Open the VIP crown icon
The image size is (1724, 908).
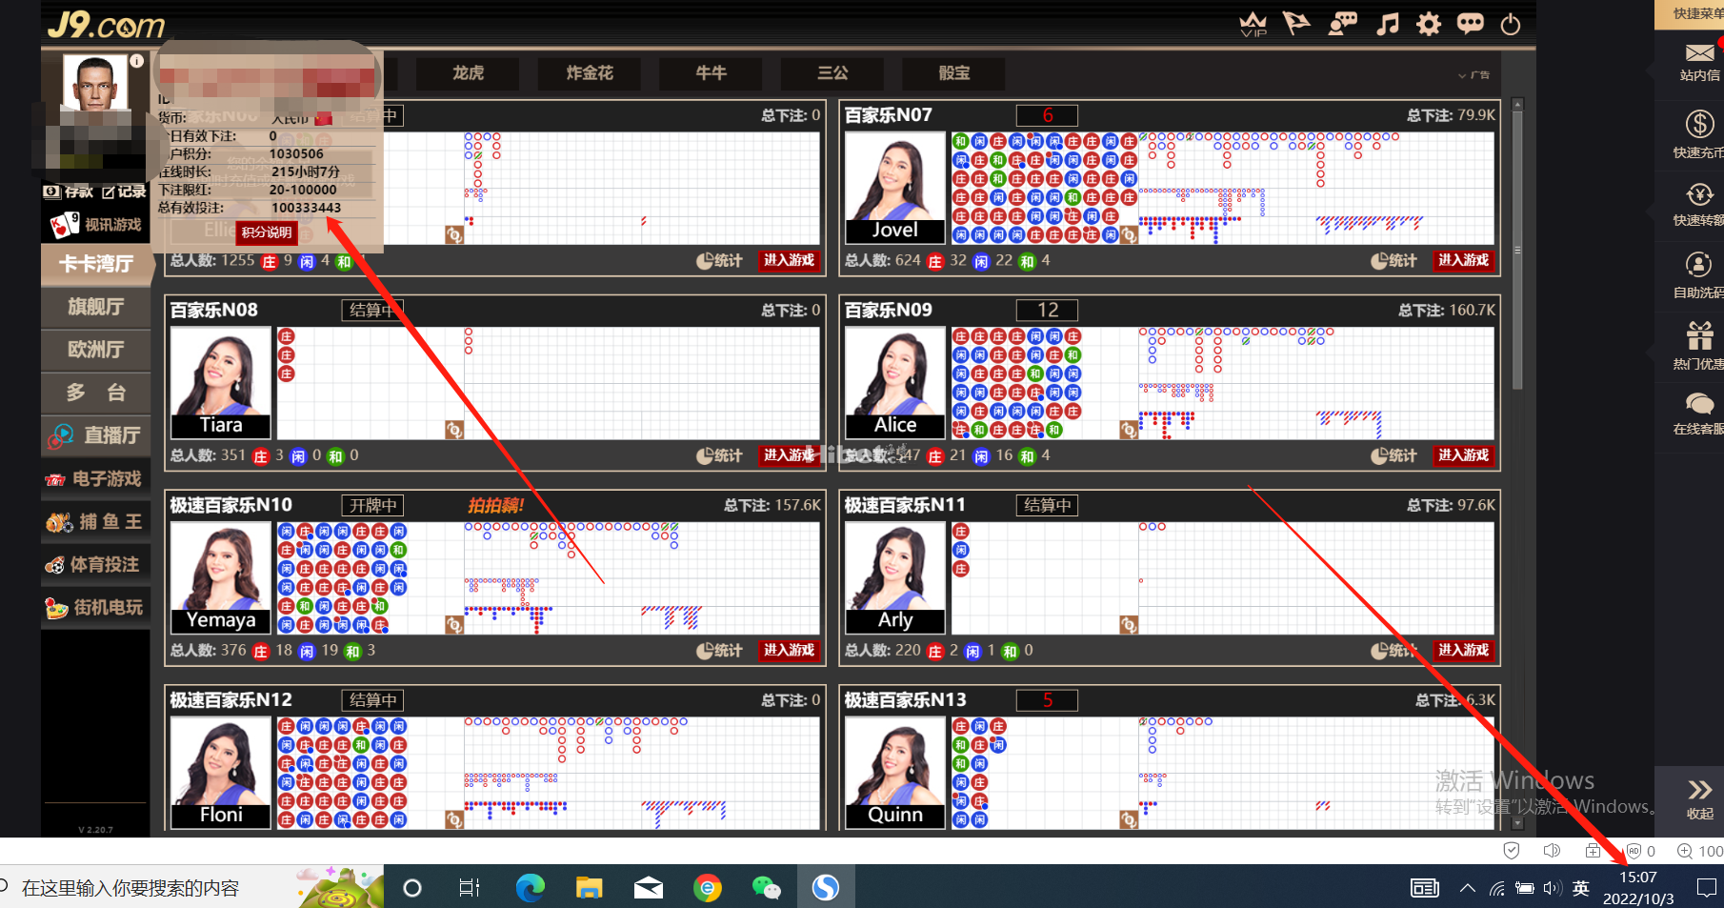click(1253, 24)
